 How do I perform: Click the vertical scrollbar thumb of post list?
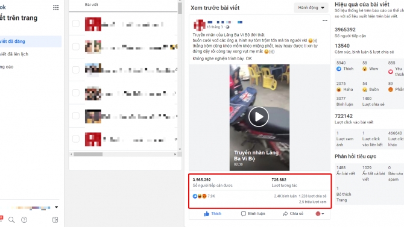tap(180, 8)
